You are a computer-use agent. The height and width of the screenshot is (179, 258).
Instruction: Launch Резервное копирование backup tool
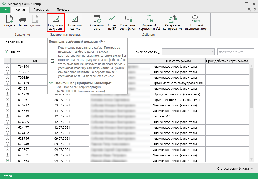(x=172, y=20)
